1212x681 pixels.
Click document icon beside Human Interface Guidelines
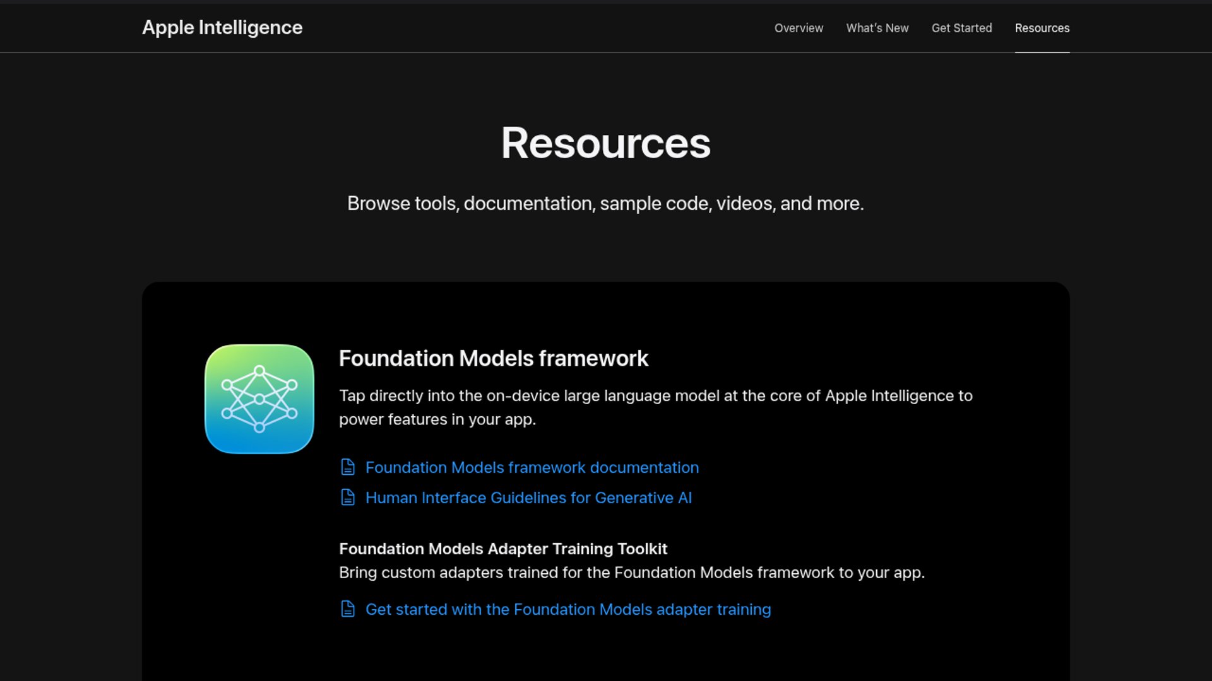[348, 498]
